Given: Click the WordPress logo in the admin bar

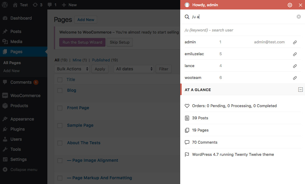Looking at the screenshot, I should tap(5, 5).
